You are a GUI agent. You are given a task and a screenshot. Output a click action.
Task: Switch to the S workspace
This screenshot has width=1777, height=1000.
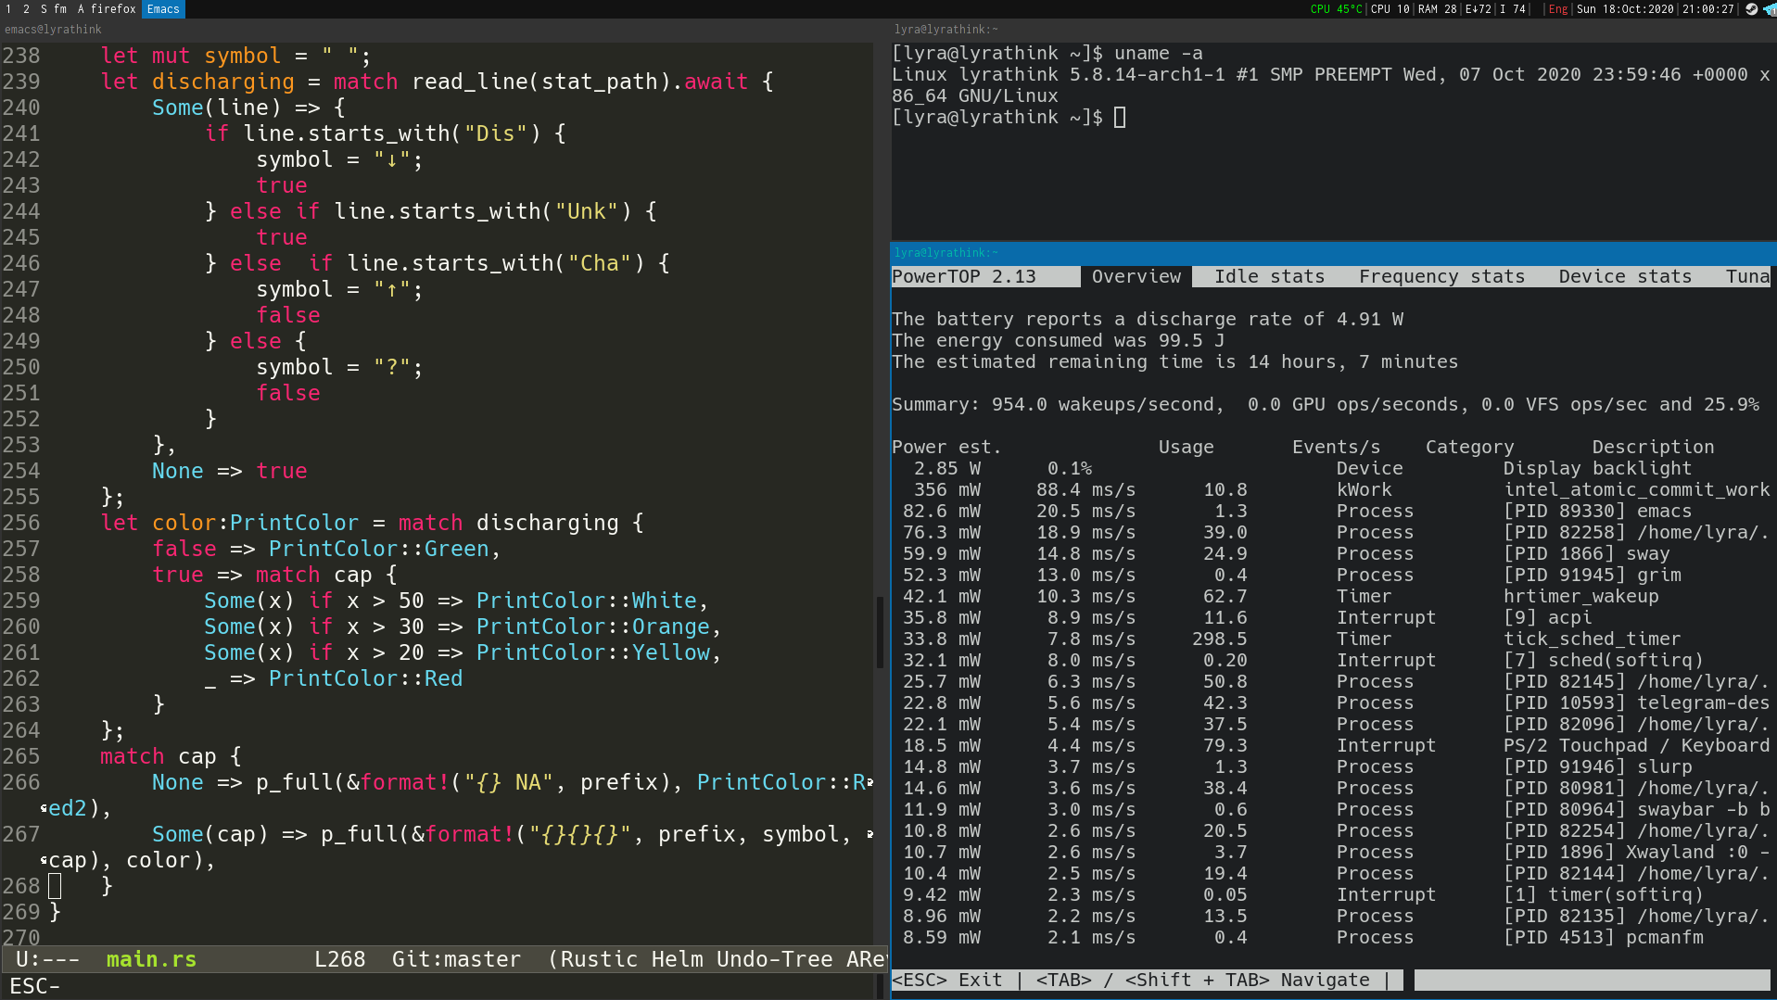tap(44, 8)
